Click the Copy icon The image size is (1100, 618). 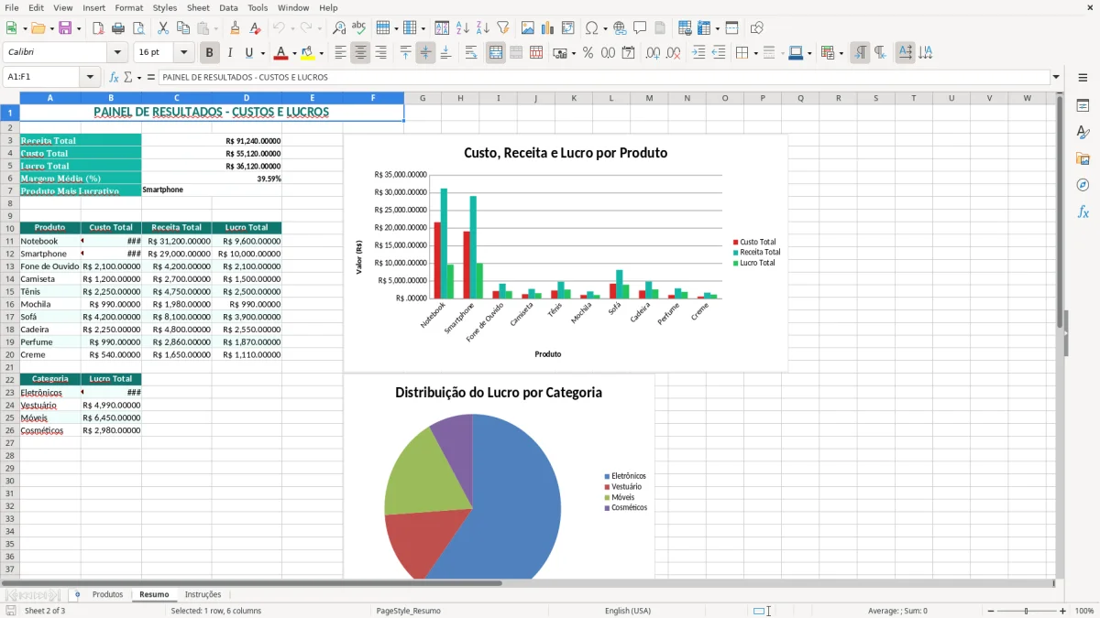[x=183, y=28]
